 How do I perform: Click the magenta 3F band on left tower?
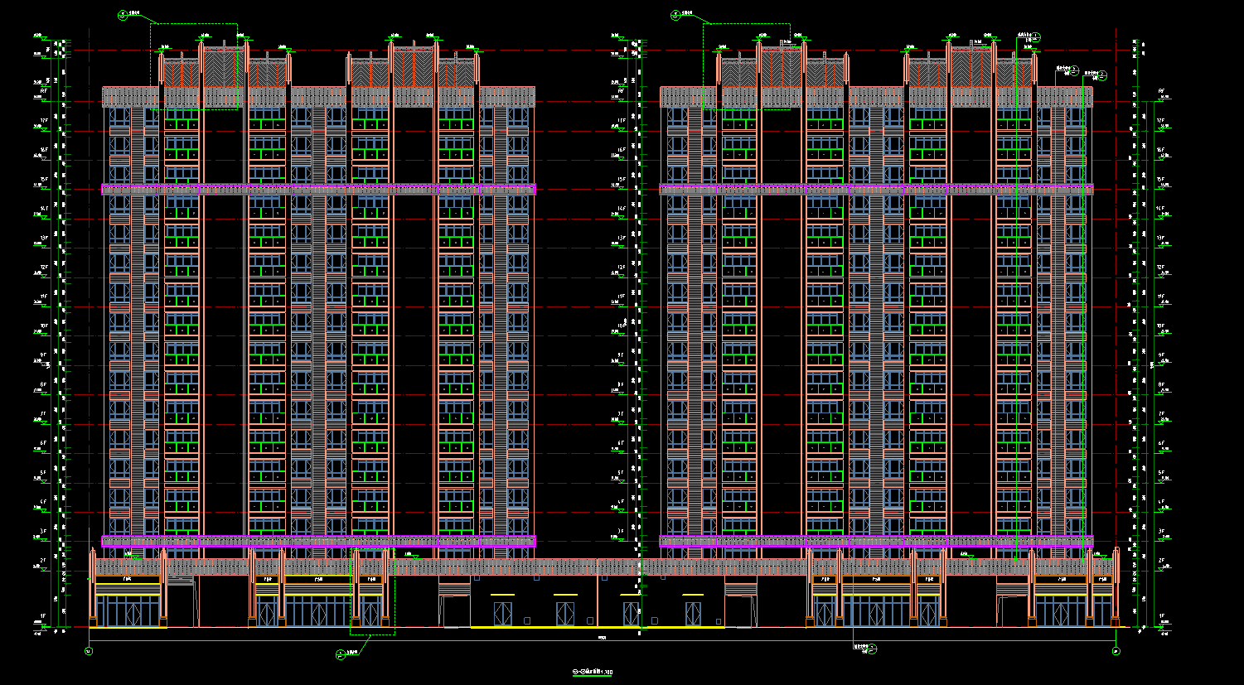[x=318, y=542]
